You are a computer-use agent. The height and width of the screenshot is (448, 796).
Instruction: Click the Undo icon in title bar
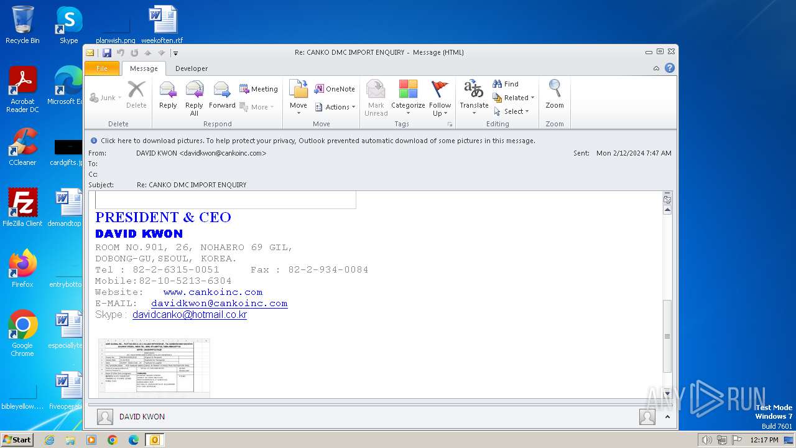pos(121,53)
